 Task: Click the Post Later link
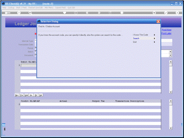166,33
